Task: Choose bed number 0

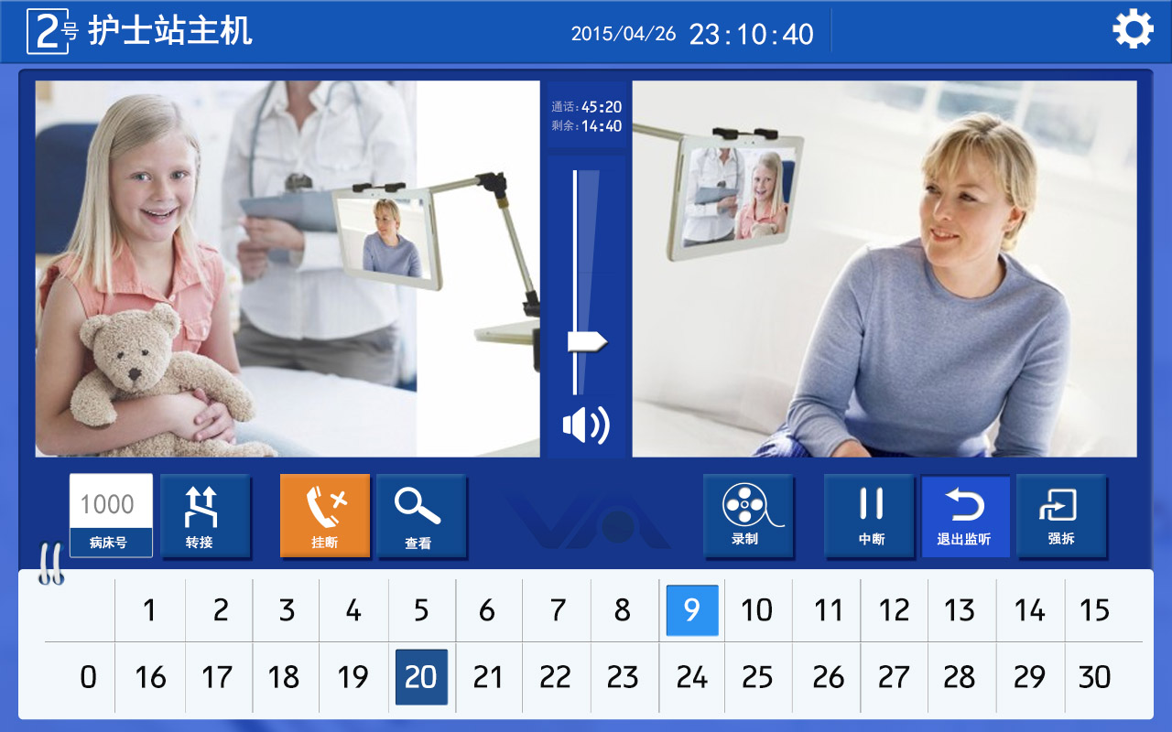Action: point(88,678)
